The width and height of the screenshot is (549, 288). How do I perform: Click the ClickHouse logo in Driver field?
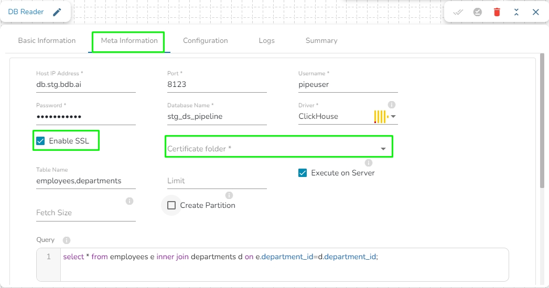(381, 117)
